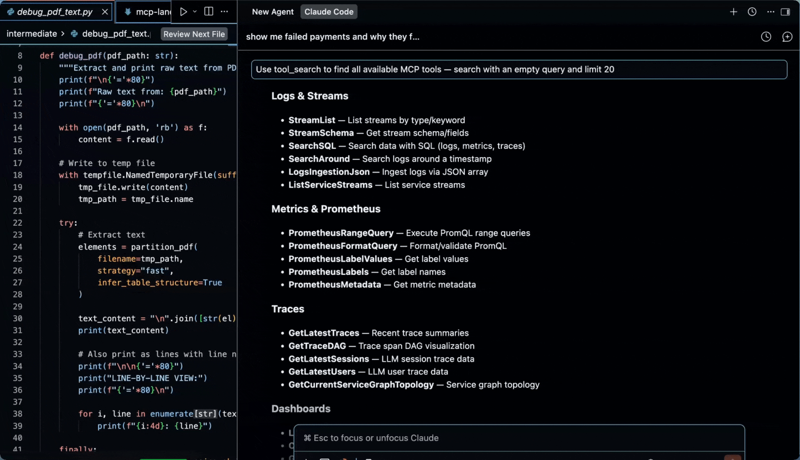Image resolution: width=800 pixels, height=460 pixels.
Task: Click the PrometheusFormatQuery entry
Action: click(397, 246)
